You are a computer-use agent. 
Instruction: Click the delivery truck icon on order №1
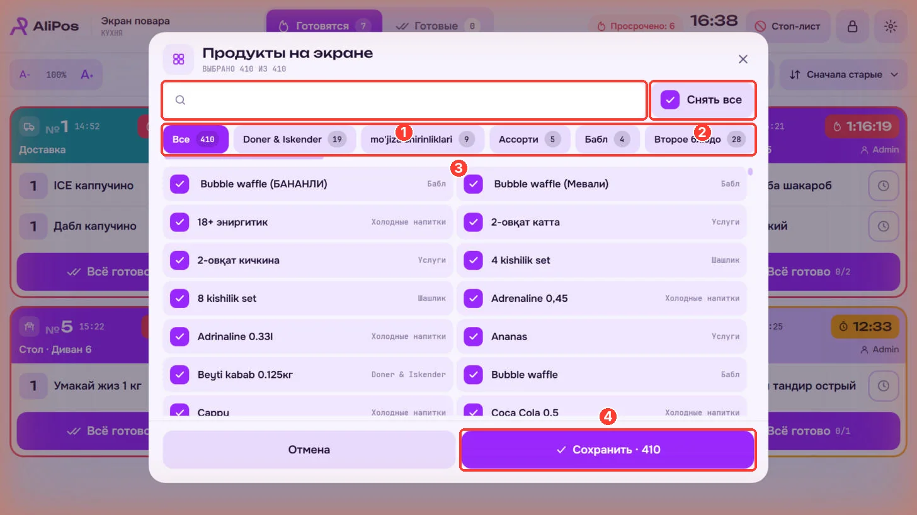tap(29, 126)
